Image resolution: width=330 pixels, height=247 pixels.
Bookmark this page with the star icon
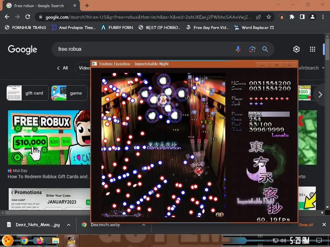click(x=268, y=17)
